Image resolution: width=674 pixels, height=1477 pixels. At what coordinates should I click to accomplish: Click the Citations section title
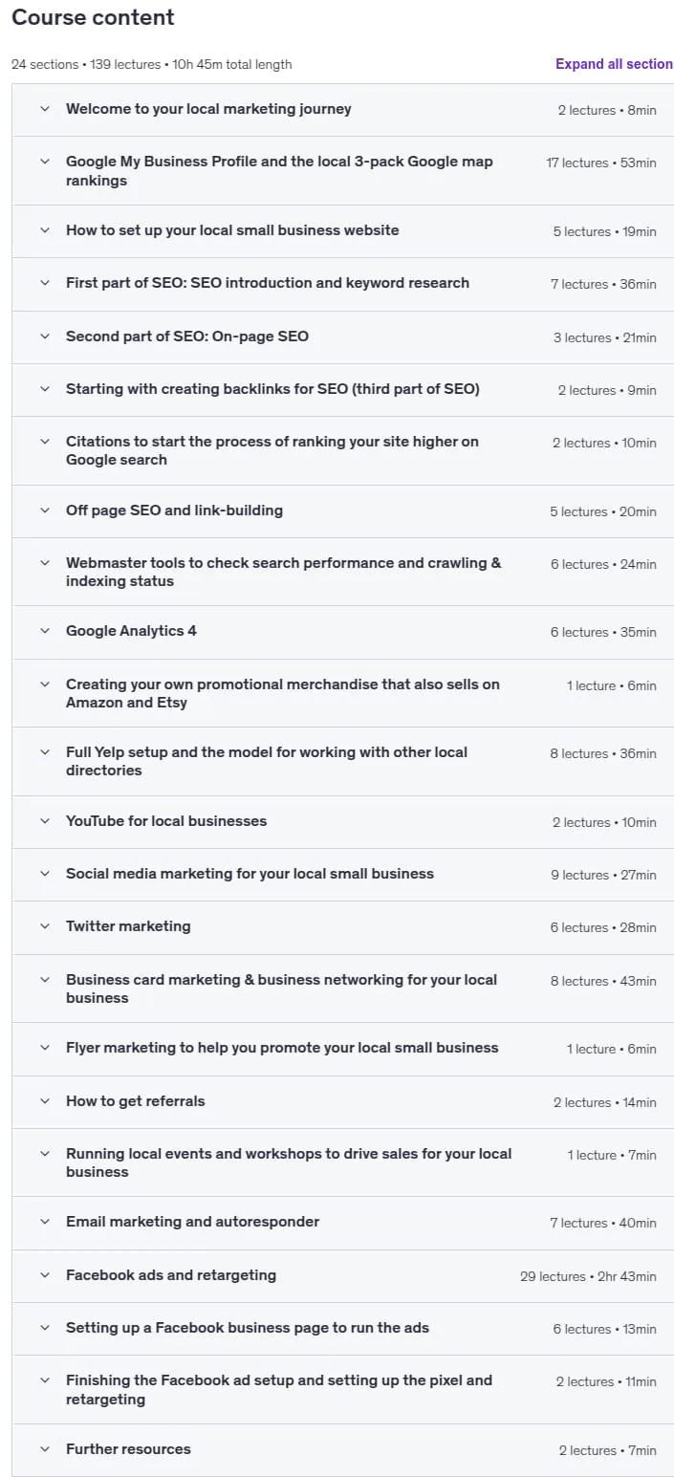[x=272, y=450]
